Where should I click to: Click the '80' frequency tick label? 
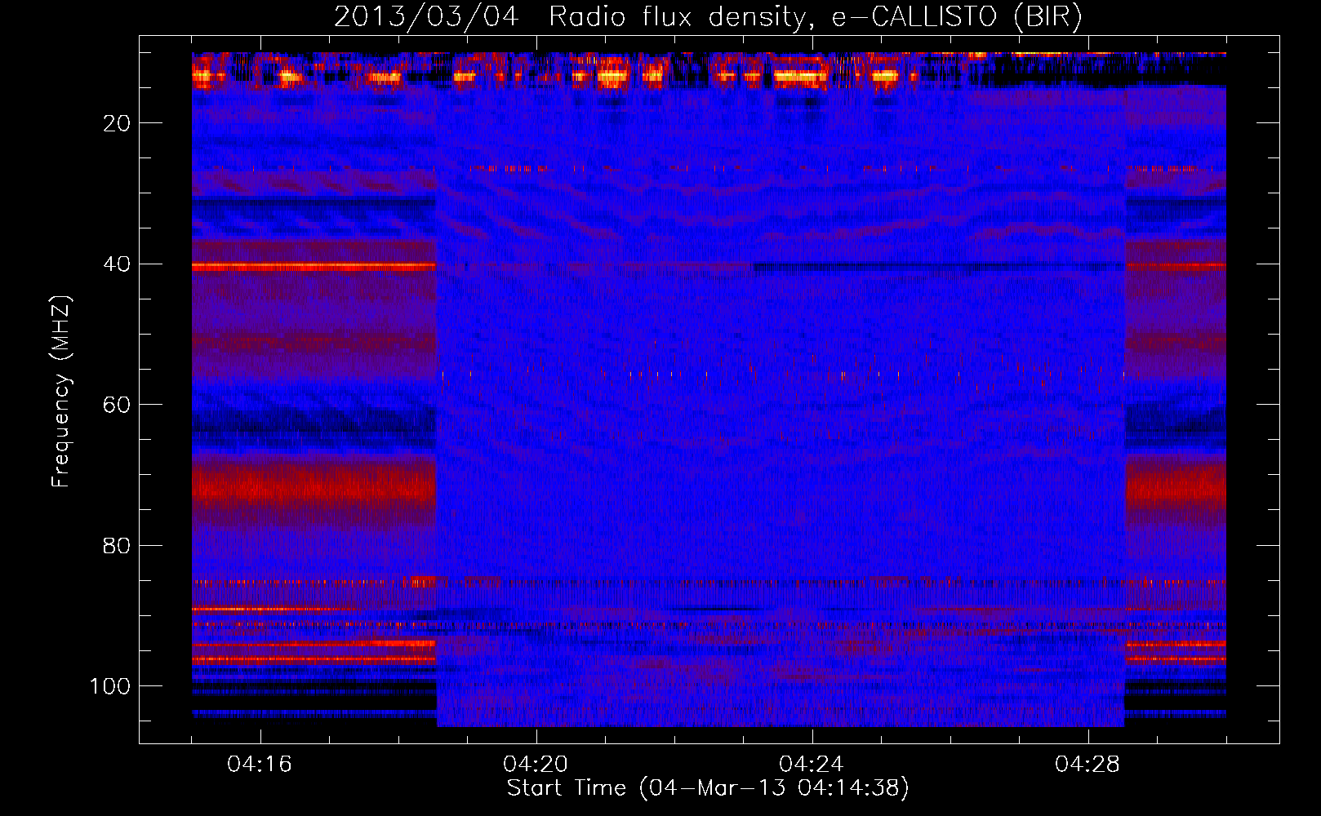117,546
